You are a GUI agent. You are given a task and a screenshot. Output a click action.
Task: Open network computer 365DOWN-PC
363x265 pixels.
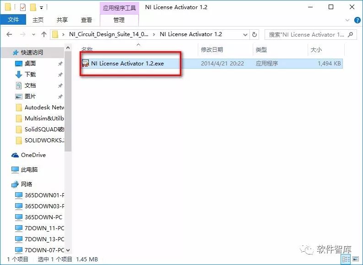[x=43, y=217]
